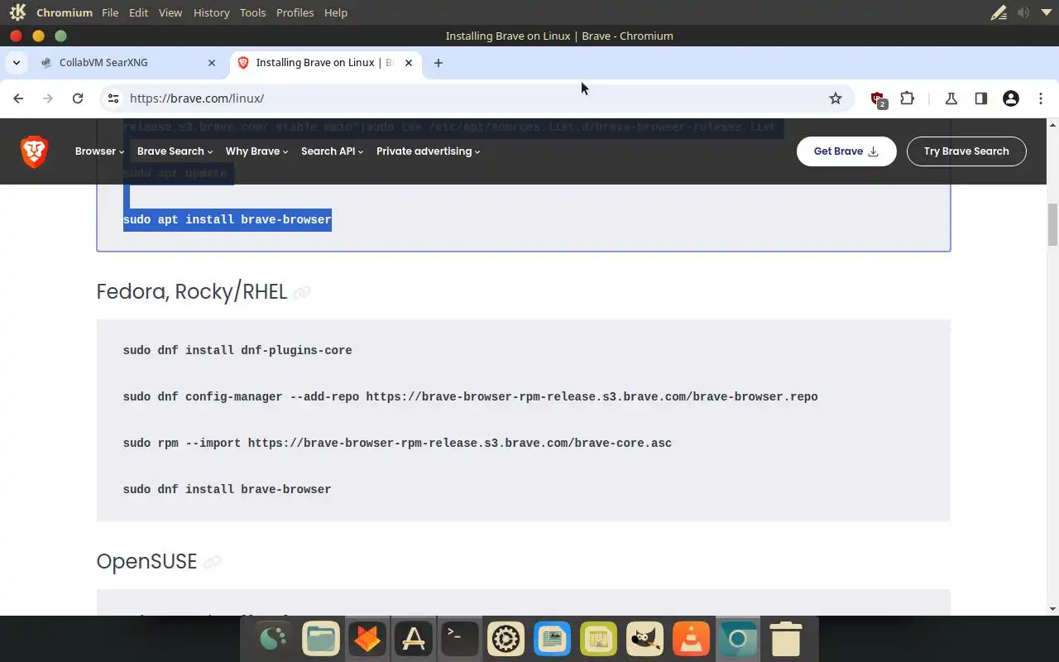Click the address bar URL field
Image resolution: width=1059 pixels, height=662 pixels.
476,98
